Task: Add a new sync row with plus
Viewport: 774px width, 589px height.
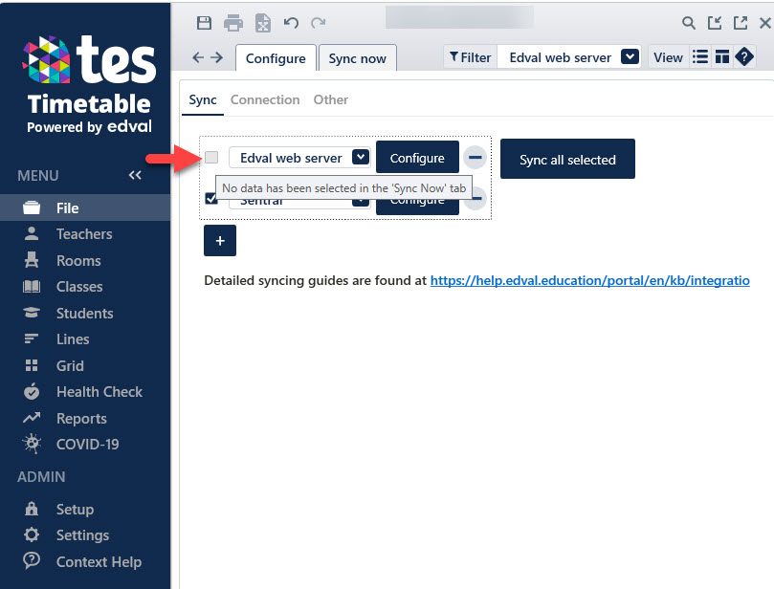Action: (x=220, y=240)
